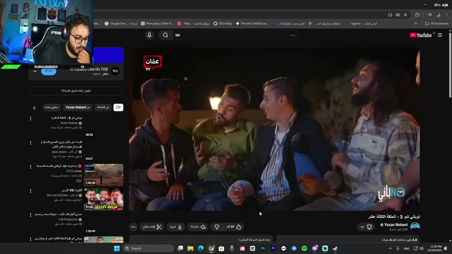Open menu for anas action 43:07 video

point(30,143)
